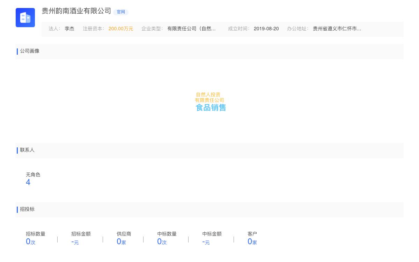Open the 官网 official website badge
This screenshot has height=262, width=419.
(121, 12)
